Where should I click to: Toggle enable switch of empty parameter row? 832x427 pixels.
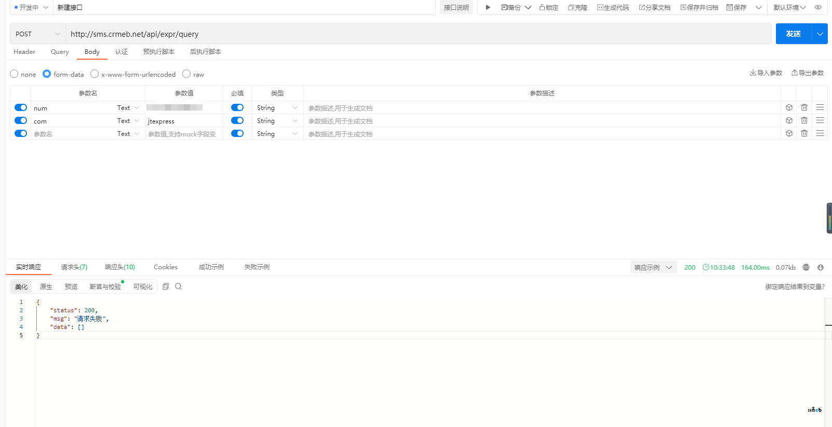21,133
